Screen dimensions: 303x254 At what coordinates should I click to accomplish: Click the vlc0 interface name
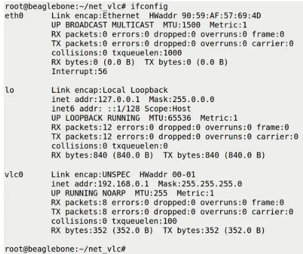pos(14,174)
